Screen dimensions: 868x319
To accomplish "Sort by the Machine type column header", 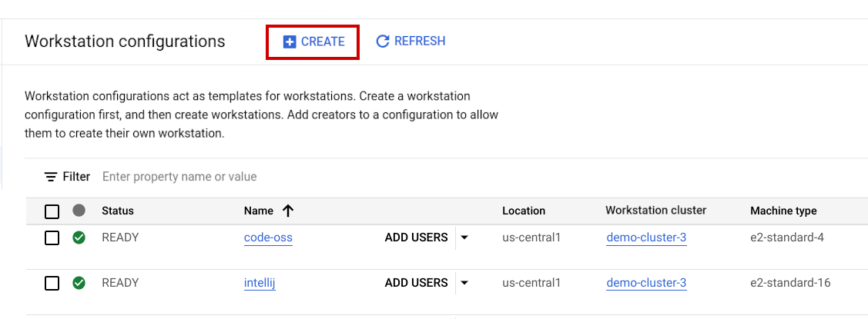I will click(783, 211).
